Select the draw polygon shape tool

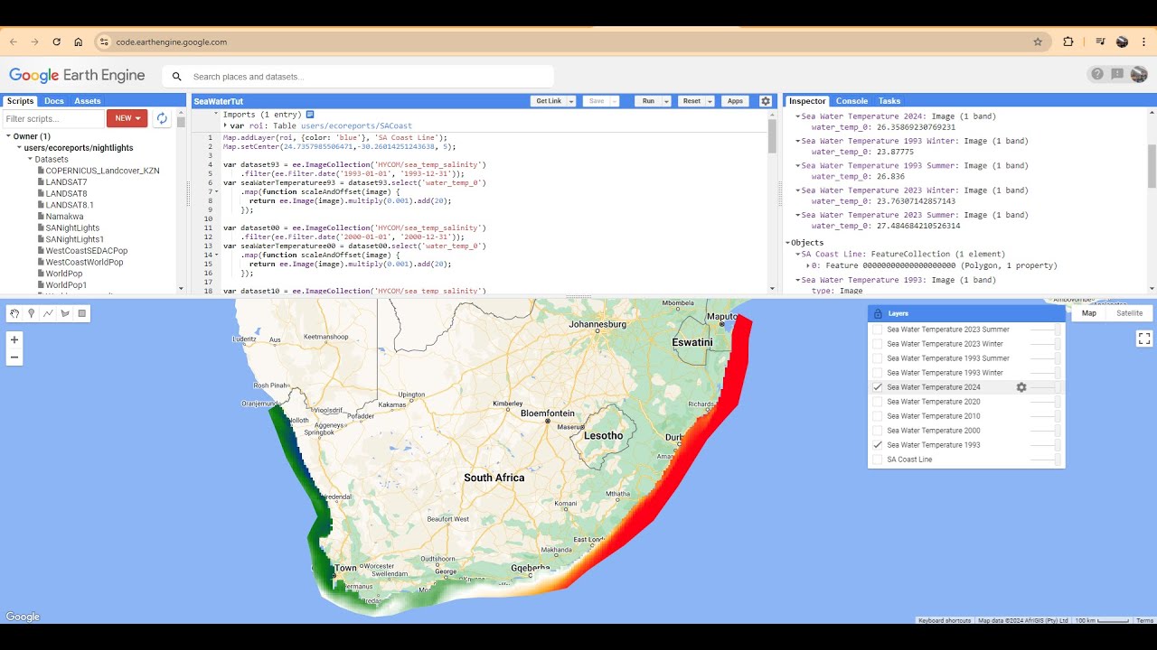coord(65,314)
